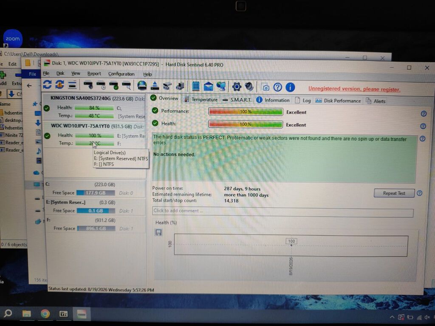Switch to the Alerts tab
The width and height of the screenshot is (435, 326).
pos(376,101)
